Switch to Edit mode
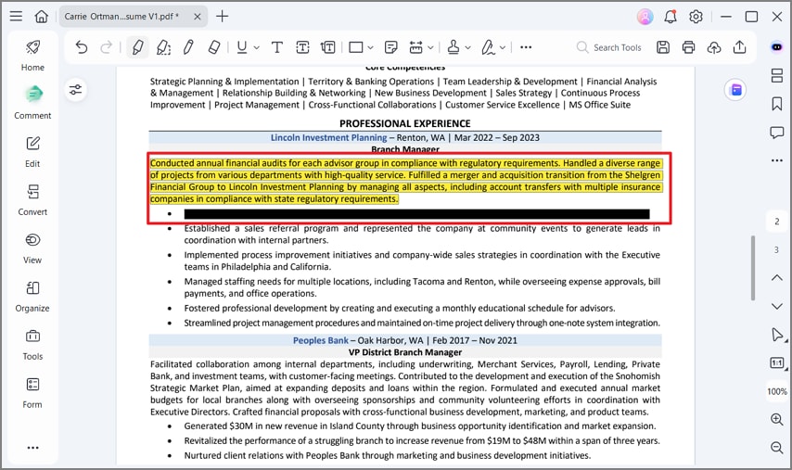 pos(32,152)
